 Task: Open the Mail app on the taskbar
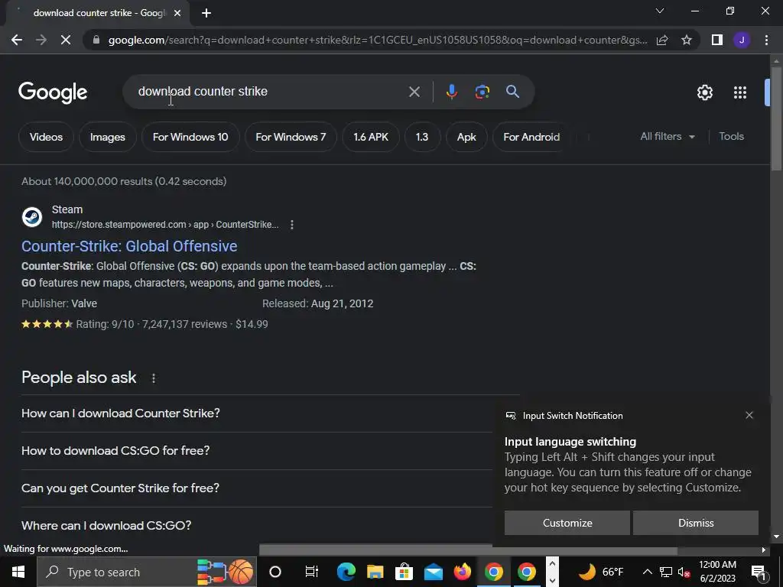[434, 572]
